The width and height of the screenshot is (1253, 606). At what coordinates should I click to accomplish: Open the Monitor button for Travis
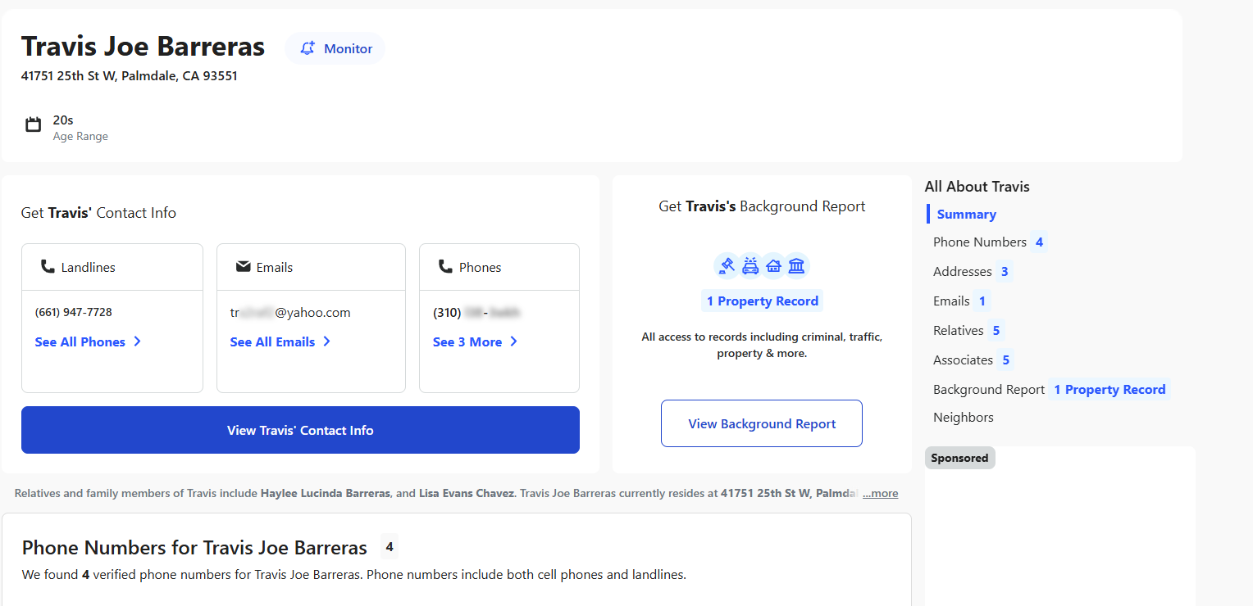tap(335, 48)
